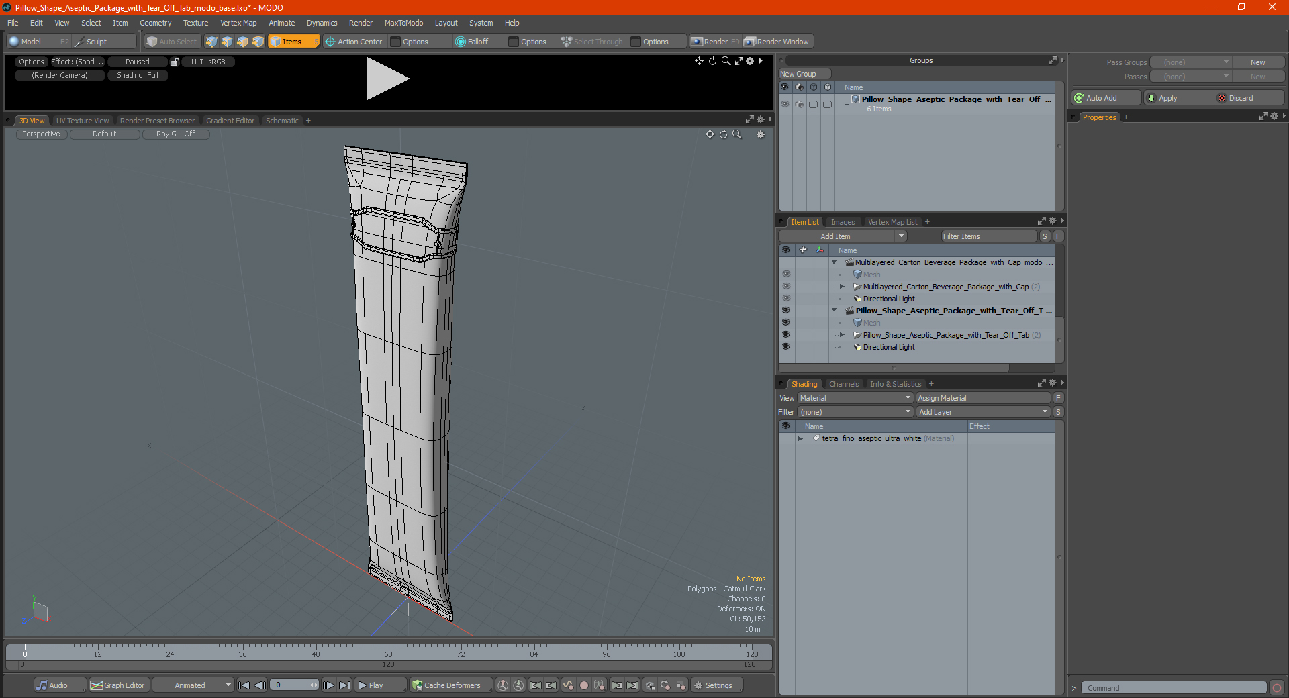Select vertices selection mode cube icon
Image resolution: width=1289 pixels, height=698 pixels.
tap(211, 42)
